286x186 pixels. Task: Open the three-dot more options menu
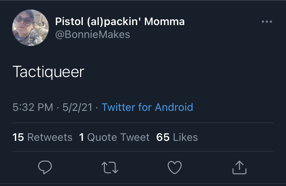click(x=267, y=22)
